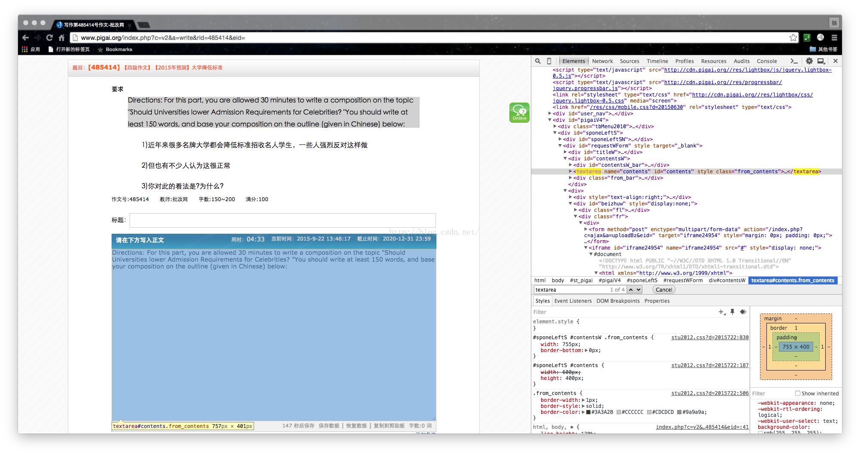Jump to previous search match arrow

tap(631, 290)
